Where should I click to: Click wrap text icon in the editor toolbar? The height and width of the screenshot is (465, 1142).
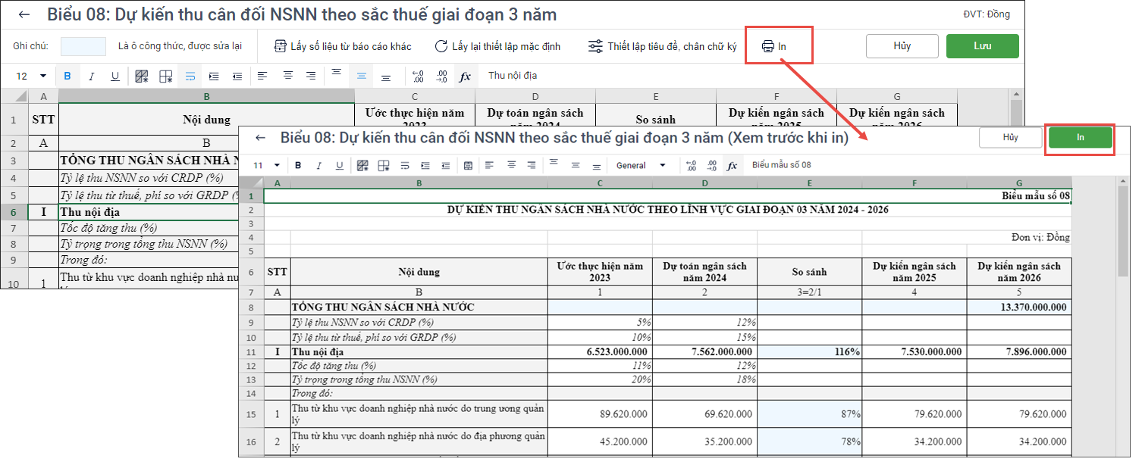(x=190, y=76)
